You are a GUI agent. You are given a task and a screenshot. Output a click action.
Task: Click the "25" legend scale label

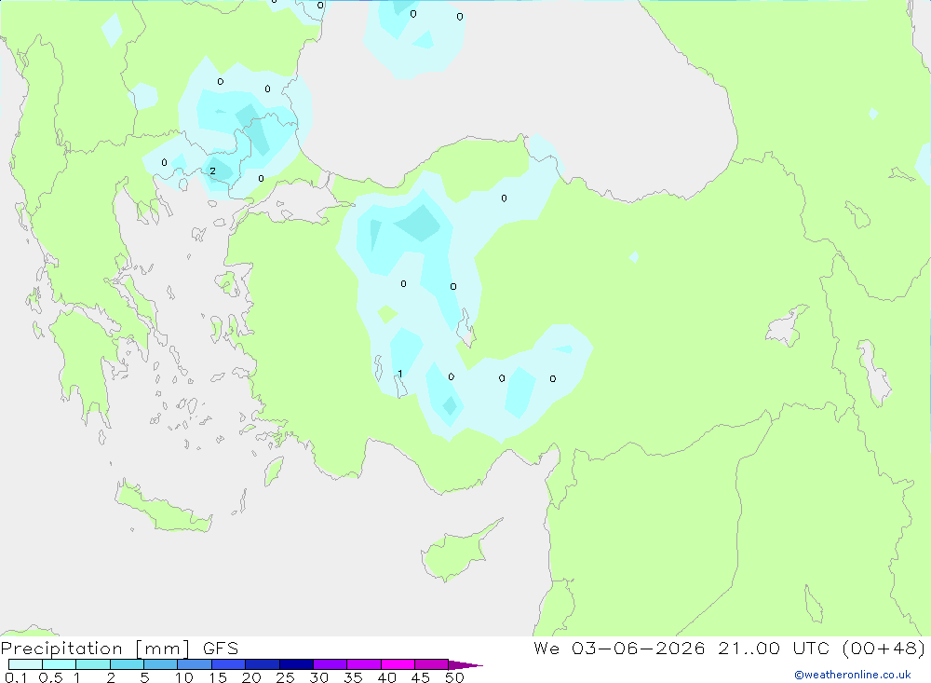(x=286, y=677)
